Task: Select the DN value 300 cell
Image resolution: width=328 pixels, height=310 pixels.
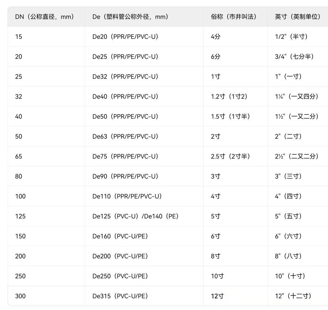Action: 20,296
